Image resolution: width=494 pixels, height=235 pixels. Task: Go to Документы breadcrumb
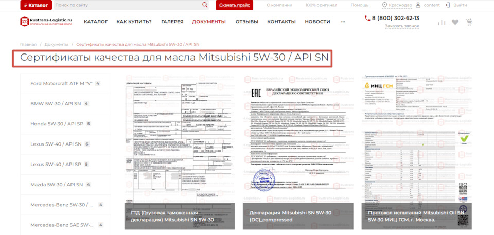pyautogui.click(x=57, y=44)
